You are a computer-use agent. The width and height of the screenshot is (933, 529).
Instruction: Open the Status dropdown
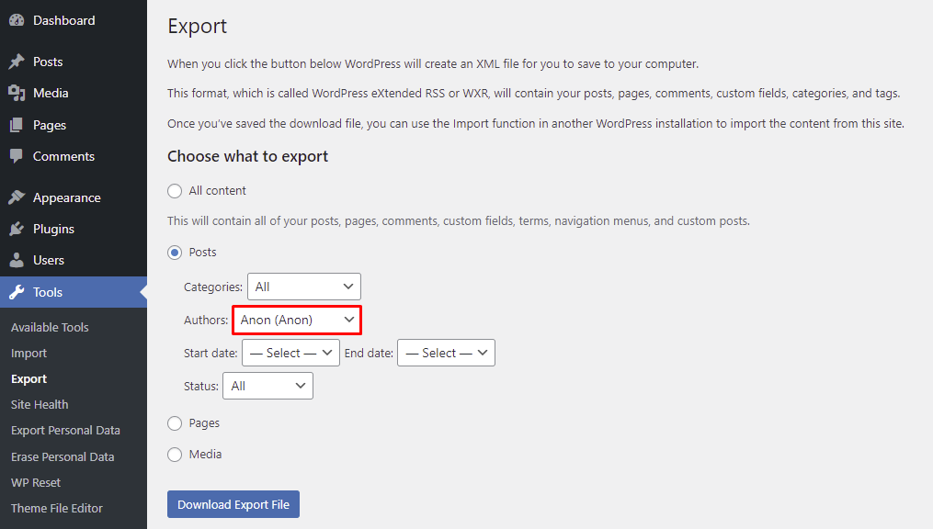tap(267, 385)
